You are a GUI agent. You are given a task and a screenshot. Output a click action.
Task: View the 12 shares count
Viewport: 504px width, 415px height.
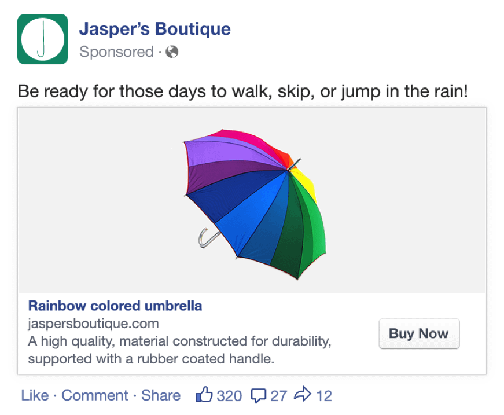324,396
